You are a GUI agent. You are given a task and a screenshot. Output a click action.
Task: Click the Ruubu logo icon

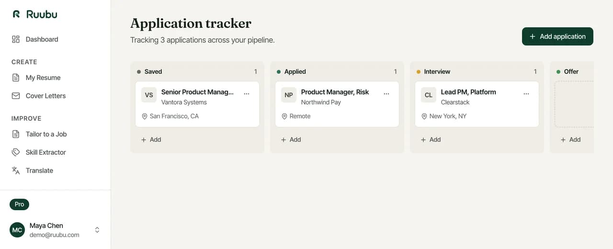click(x=16, y=14)
